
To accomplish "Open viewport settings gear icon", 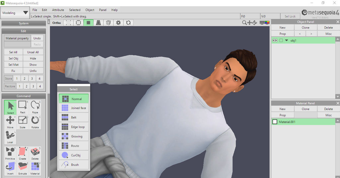I will [119, 23].
